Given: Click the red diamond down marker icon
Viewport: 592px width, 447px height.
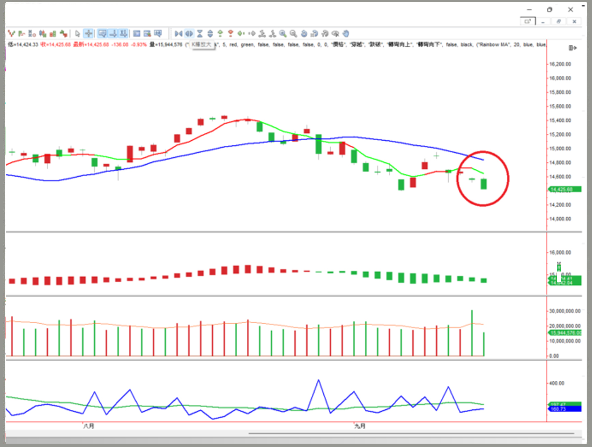Looking at the screenshot, I should [x=231, y=34].
